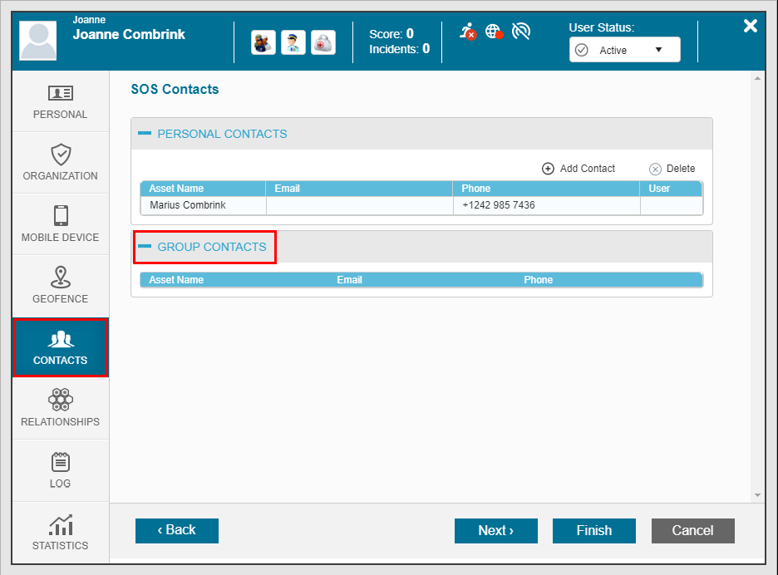Click the running person status icon
This screenshot has height=575, width=778.
coord(468,32)
